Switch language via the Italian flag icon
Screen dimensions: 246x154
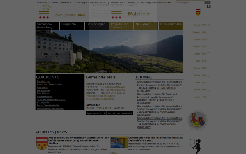click(x=209, y=7)
